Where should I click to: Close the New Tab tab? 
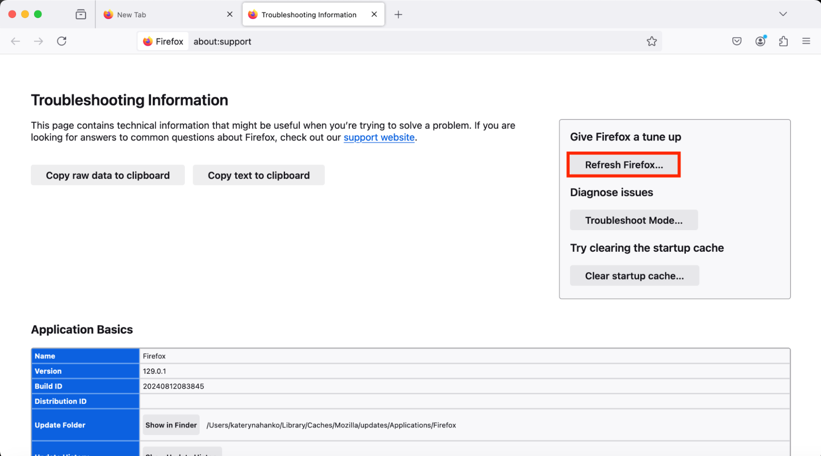coord(230,14)
